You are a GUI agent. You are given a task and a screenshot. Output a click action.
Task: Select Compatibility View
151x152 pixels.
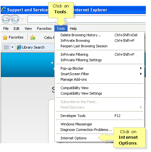click(x=99, y=88)
